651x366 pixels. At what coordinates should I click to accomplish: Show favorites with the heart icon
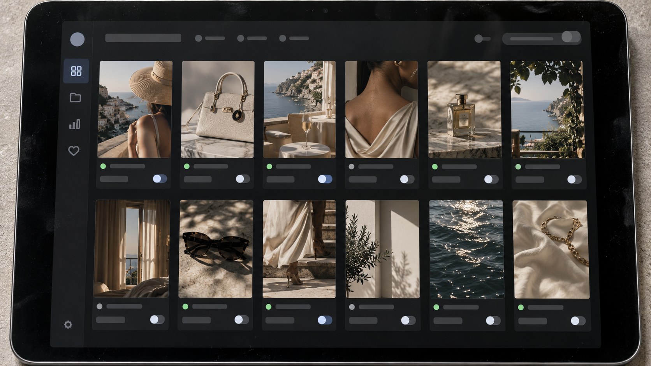(x=74, y=151)
